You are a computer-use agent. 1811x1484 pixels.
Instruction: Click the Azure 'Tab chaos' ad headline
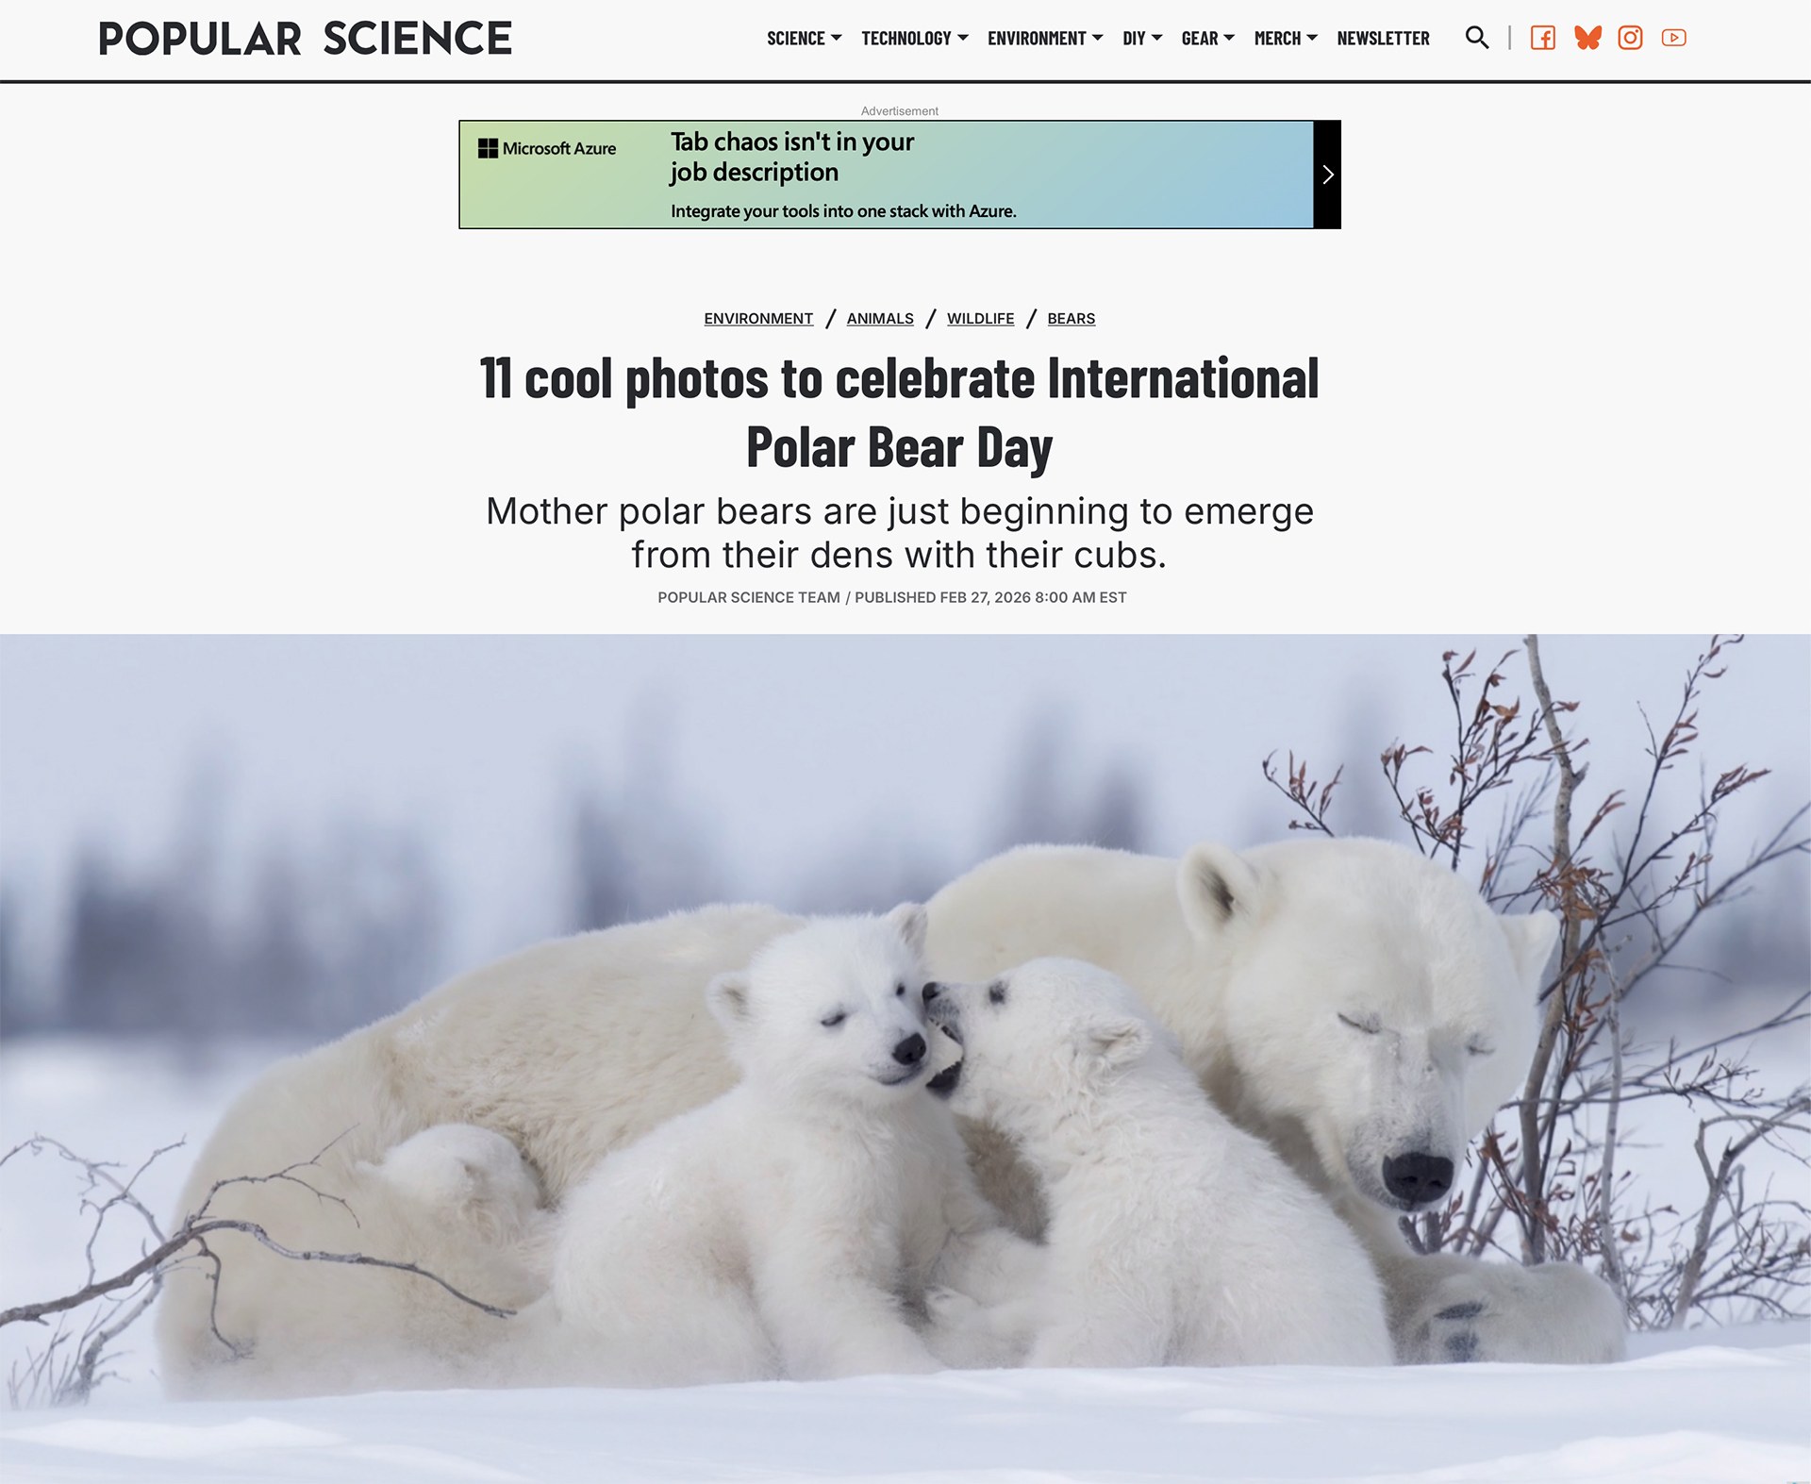pos(792,157)
